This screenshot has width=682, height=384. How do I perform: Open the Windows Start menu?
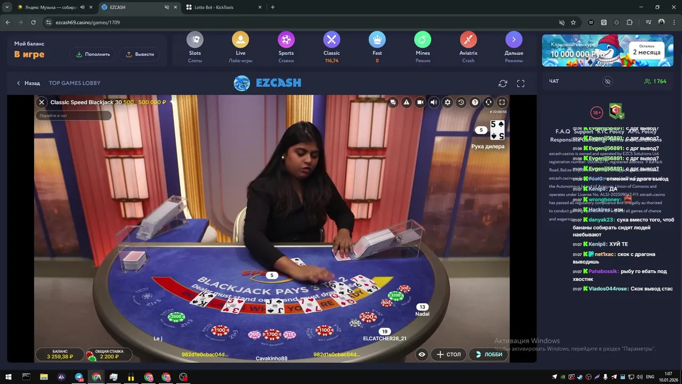(9, 377)
